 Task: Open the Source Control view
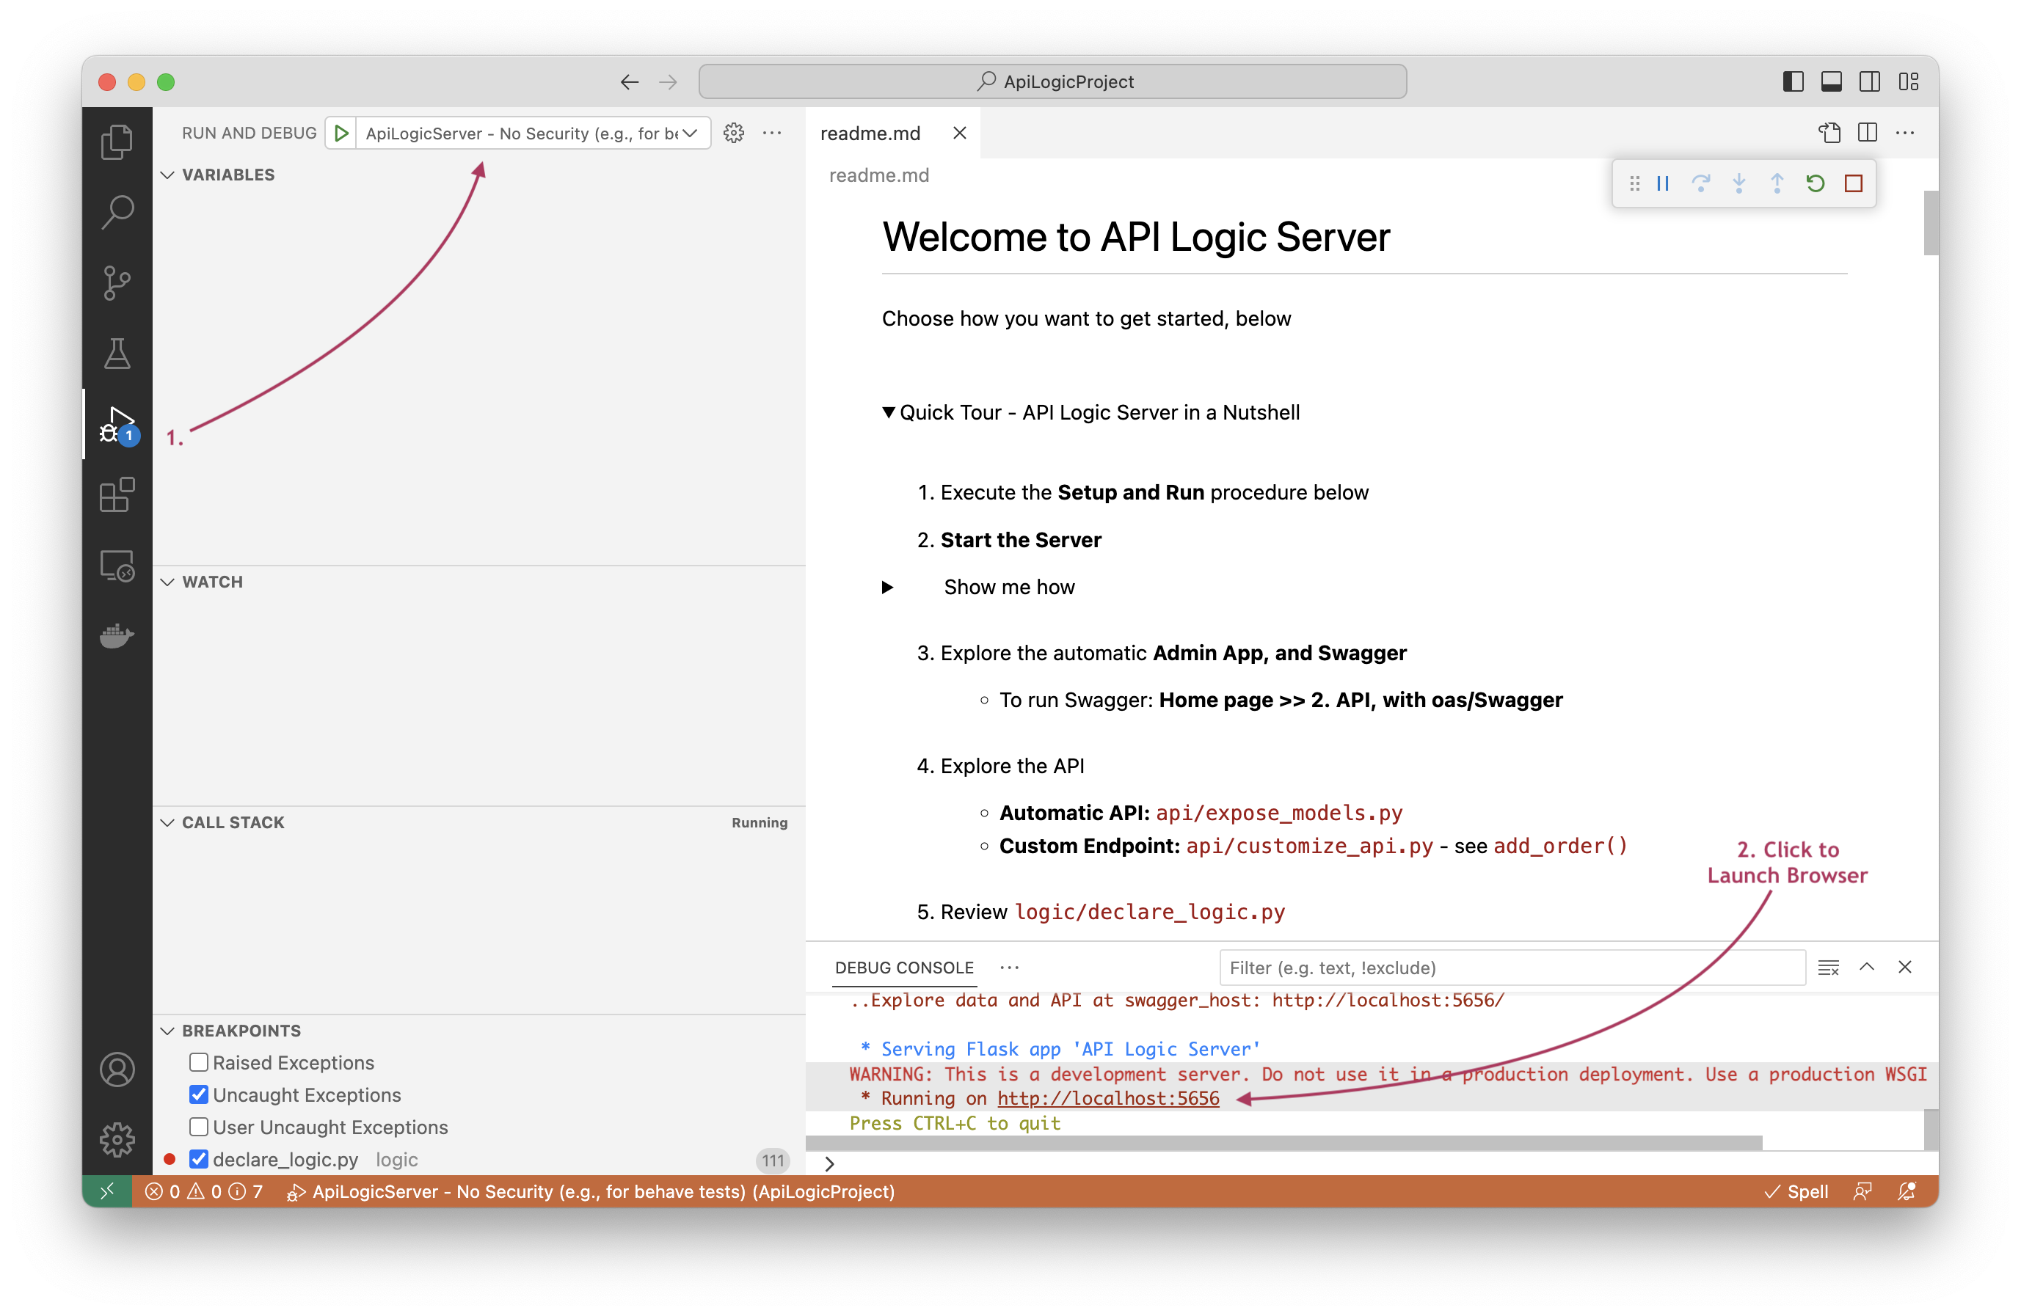pos(117,282)
